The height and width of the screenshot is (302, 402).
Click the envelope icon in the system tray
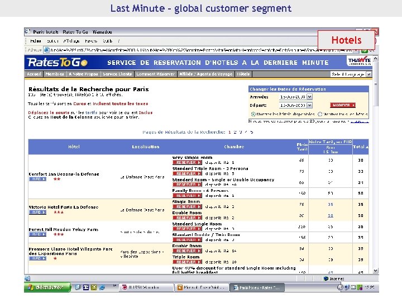point(353,287)
